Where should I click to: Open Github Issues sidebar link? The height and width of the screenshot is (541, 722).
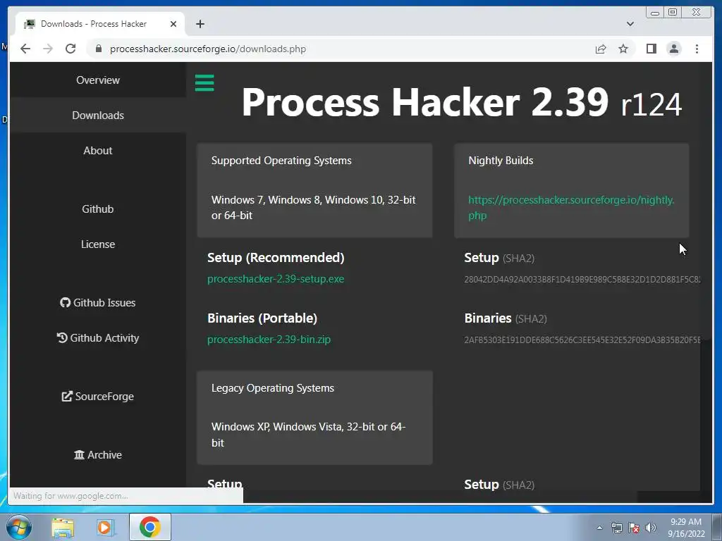point(98,303)
